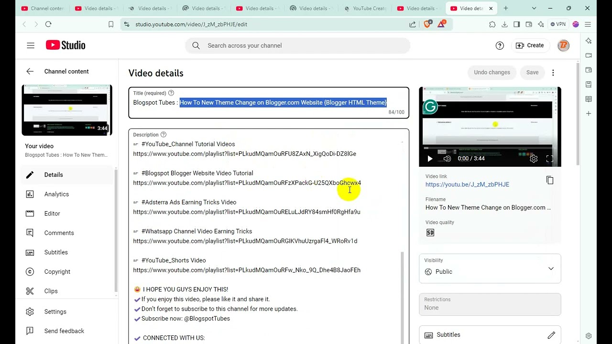Click Undo changes button
The height and width of the screenshot is (344, 612).
(x=492, y=73)
